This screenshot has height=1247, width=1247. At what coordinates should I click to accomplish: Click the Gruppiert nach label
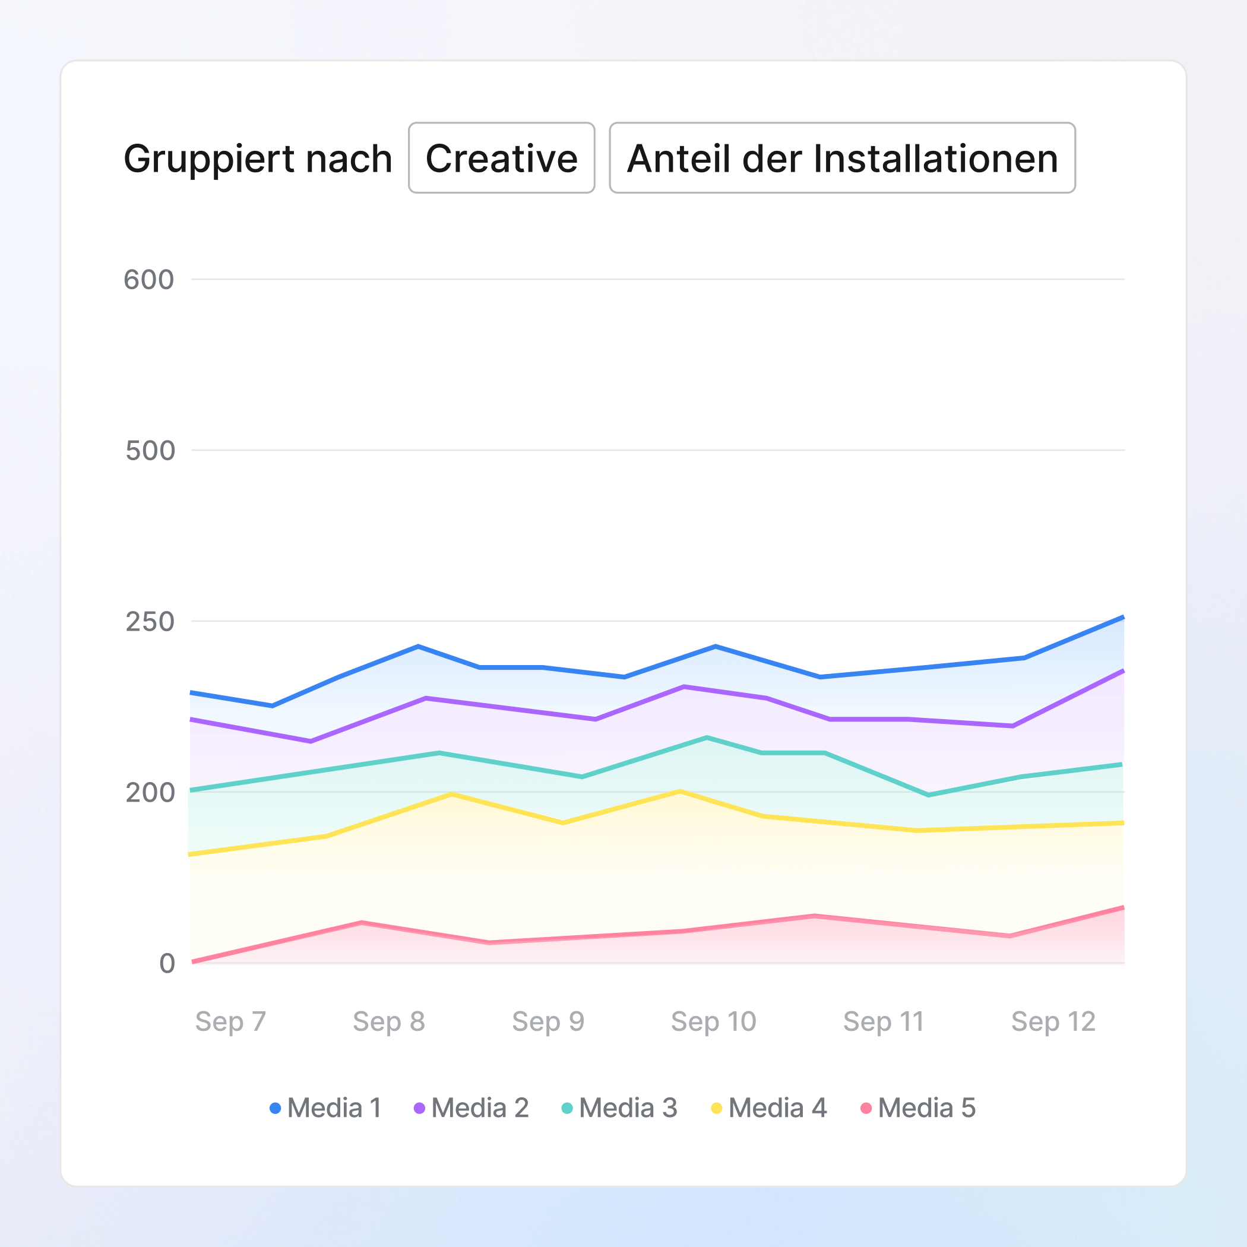click(x=258, y=158)
